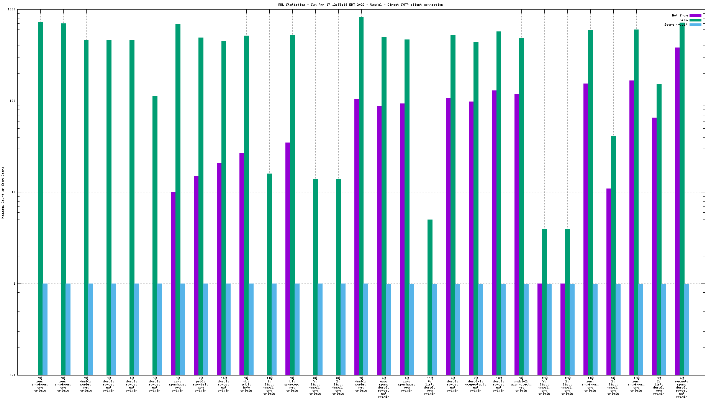Click the purple Not Spam bar for recent.spam.dnsbl.sorbs.net
Image resolution: width=711 pixels, height=400 pixels.
pyautogui.click(x=677, y=211)
